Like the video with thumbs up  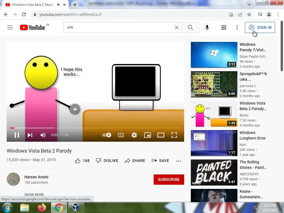pos(82,161)
